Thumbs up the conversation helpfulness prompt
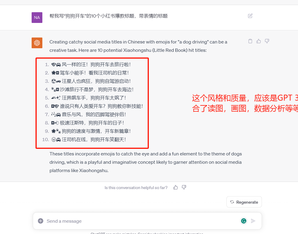Image resolution: width=298 pixels, height=234 pixels. [175, 187]
